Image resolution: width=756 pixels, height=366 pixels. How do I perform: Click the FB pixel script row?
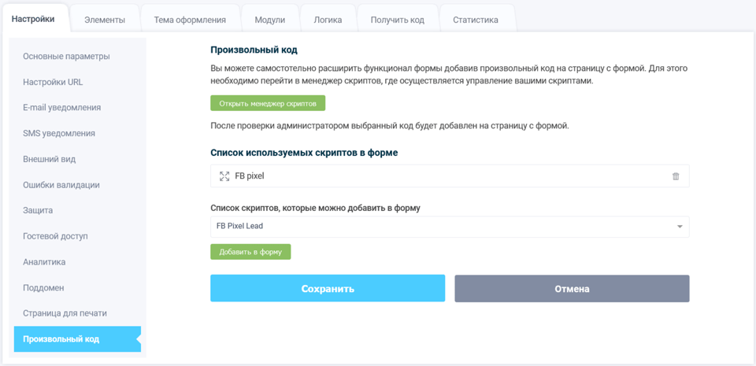441,176
